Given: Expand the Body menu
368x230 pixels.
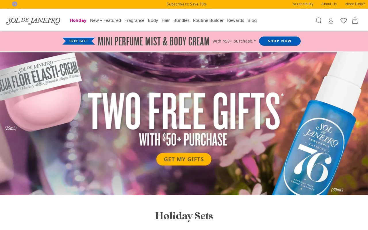Looking at the screenshot, I should click(x=153, y=20).
